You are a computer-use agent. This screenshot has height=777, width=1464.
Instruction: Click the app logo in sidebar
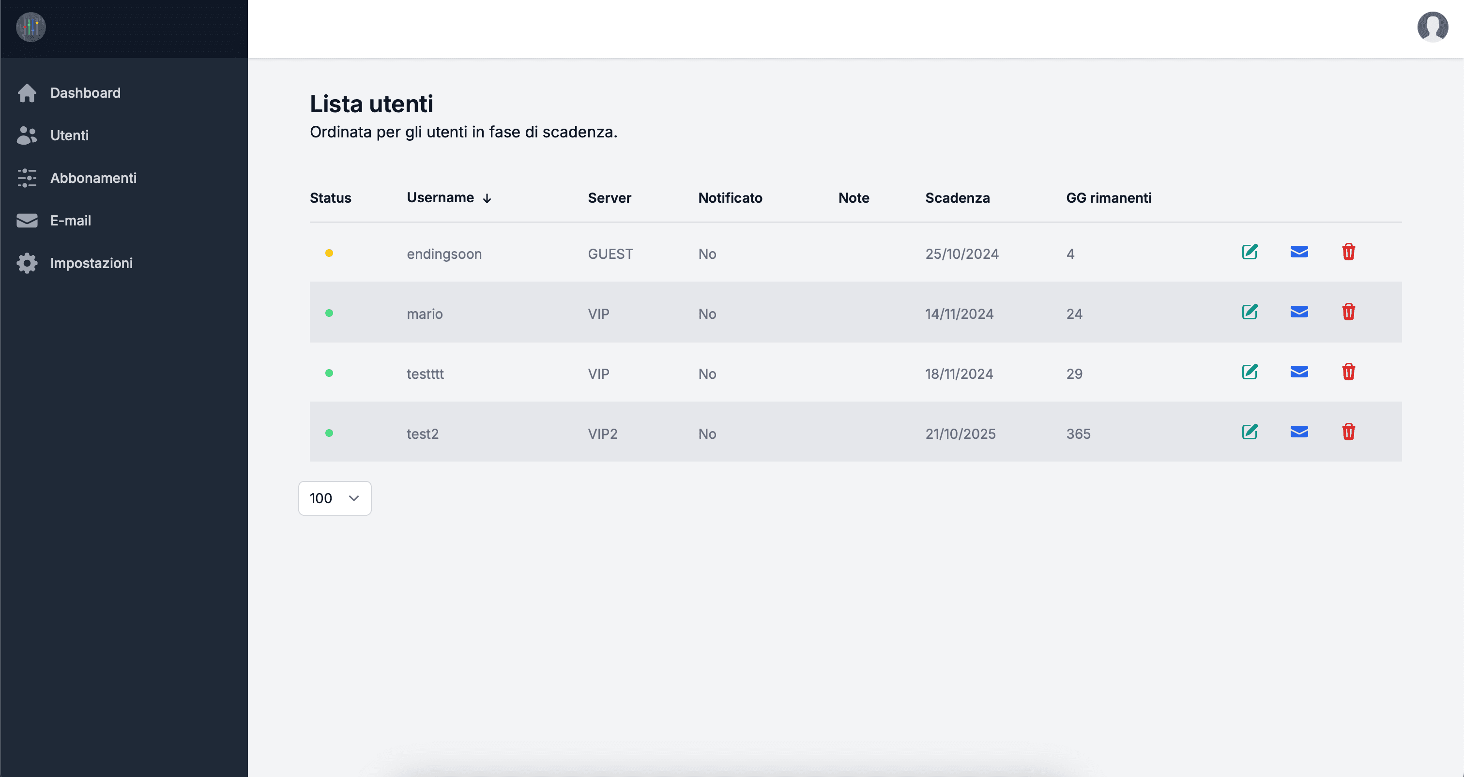click(30, 27)
